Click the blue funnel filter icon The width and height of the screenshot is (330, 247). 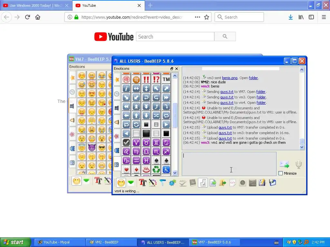[162, 183]
